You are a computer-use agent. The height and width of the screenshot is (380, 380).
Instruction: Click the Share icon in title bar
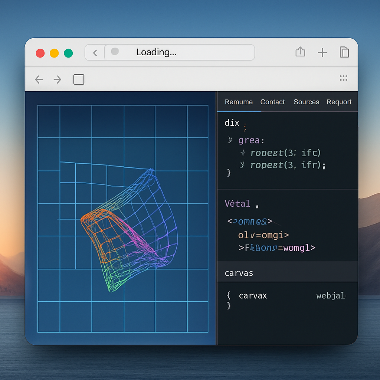(300, 52)
